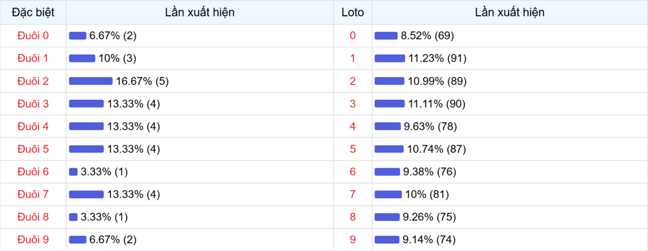Select Đuôi 9 in the first column
648x251 pixels.
click(x=33, y=240)
